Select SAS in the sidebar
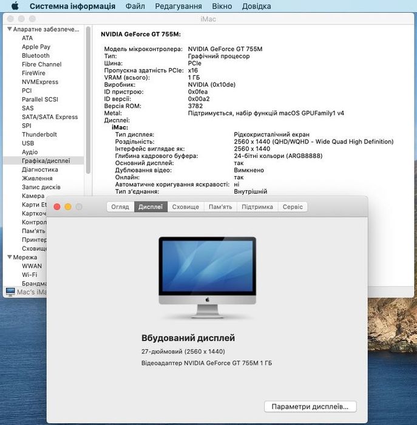 28,108
